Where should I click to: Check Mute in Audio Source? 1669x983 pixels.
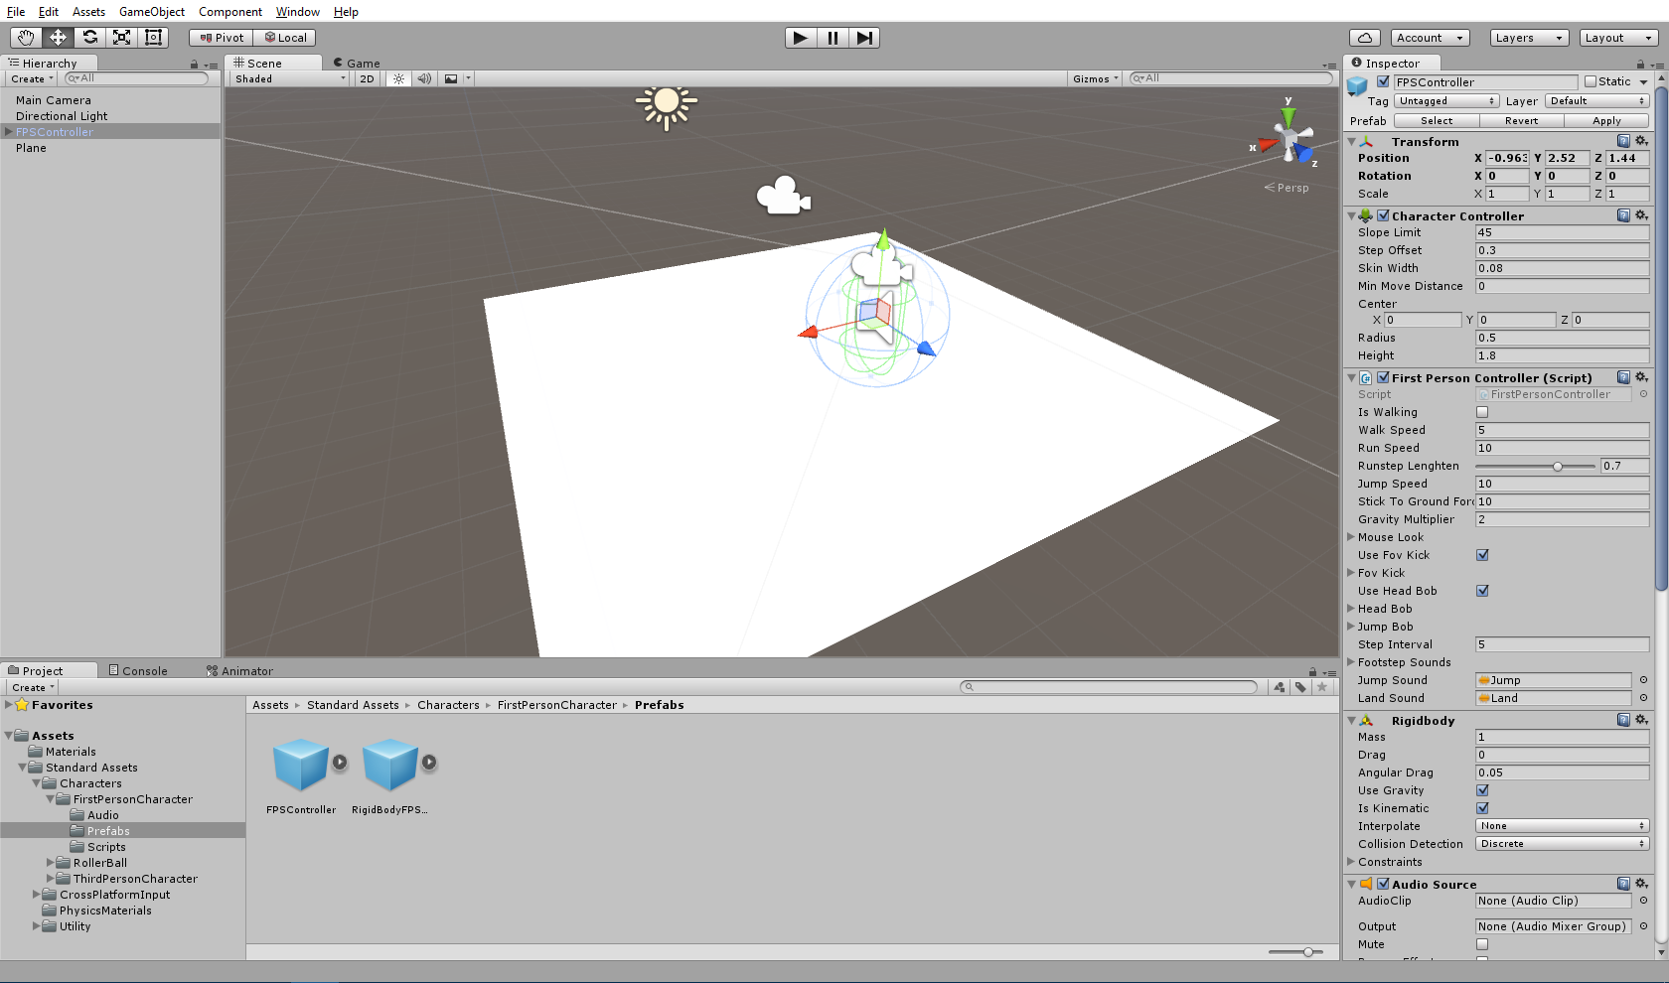coord(1482,944)
